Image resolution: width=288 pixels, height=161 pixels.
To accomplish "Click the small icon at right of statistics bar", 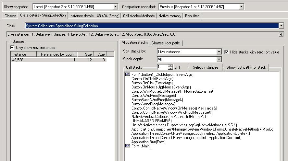I will pyautogui.click(x=281, y=34).
